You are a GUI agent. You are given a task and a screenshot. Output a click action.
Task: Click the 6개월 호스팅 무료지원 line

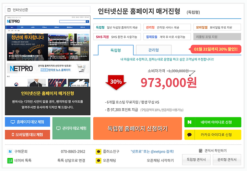tap(132, 102)
